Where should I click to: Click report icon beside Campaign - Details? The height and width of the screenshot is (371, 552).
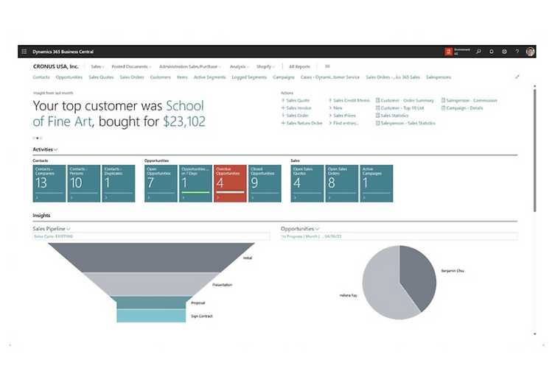point(443,108)
